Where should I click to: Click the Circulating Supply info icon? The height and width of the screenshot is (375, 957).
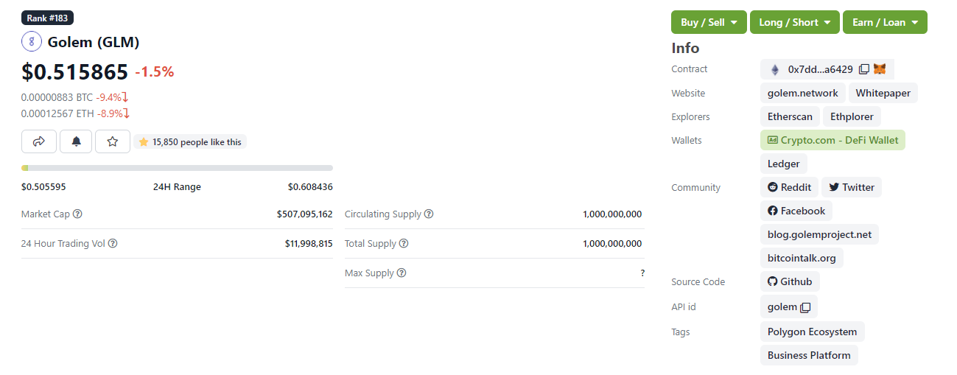pyautogui.click(x=429, y=214)
